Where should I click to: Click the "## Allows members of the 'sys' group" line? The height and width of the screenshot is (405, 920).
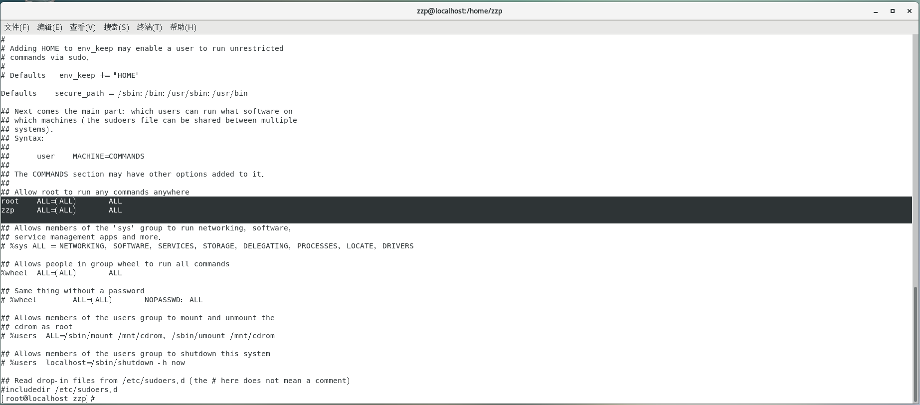pos(147,228)
